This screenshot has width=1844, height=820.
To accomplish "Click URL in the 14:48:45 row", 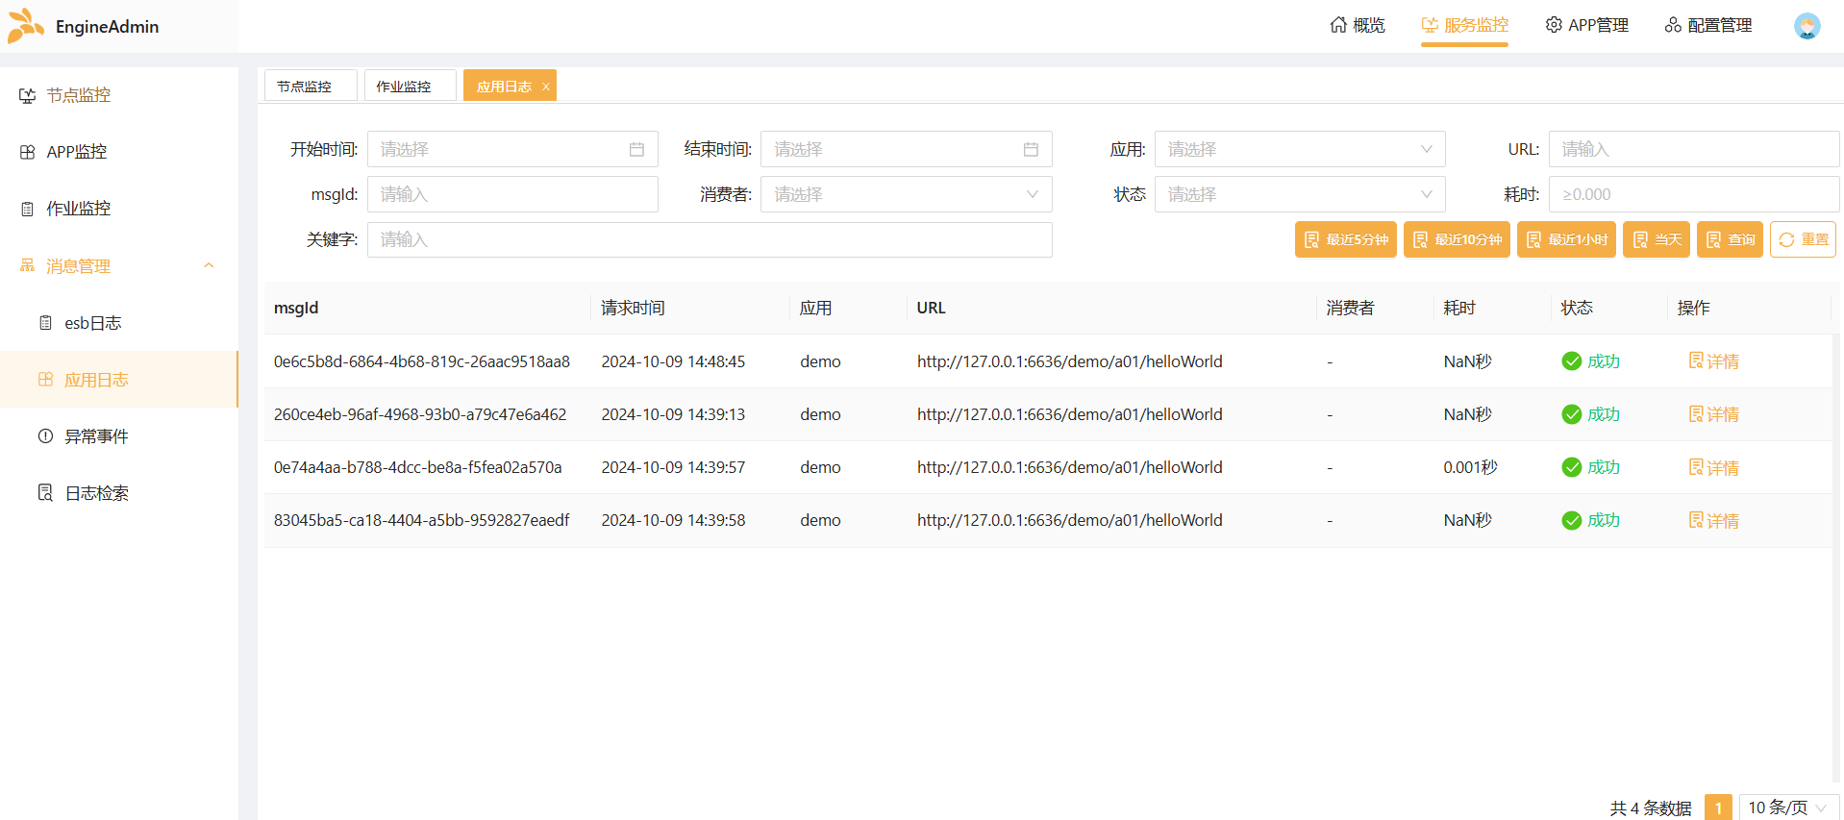I will tap(1070, 361).
